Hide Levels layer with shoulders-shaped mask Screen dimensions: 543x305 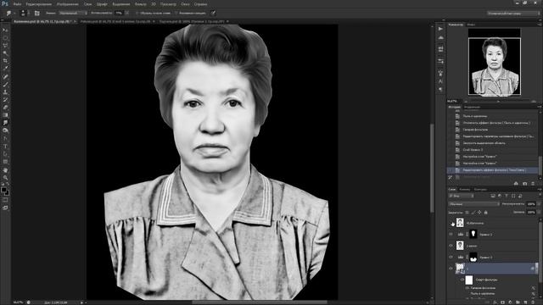(x=451, y=257)
